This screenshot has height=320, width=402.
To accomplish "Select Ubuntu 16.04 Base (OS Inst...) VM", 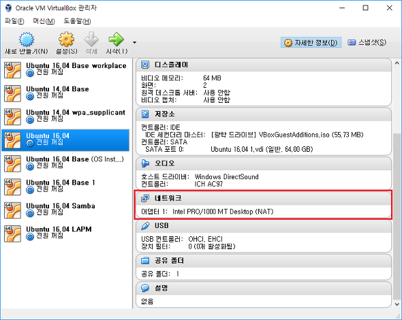I will coord(65,163).
